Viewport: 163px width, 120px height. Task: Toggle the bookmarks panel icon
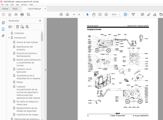(x=3, y=29)
